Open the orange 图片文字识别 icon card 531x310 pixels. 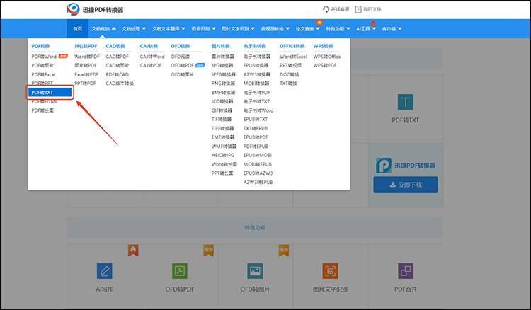330,271
